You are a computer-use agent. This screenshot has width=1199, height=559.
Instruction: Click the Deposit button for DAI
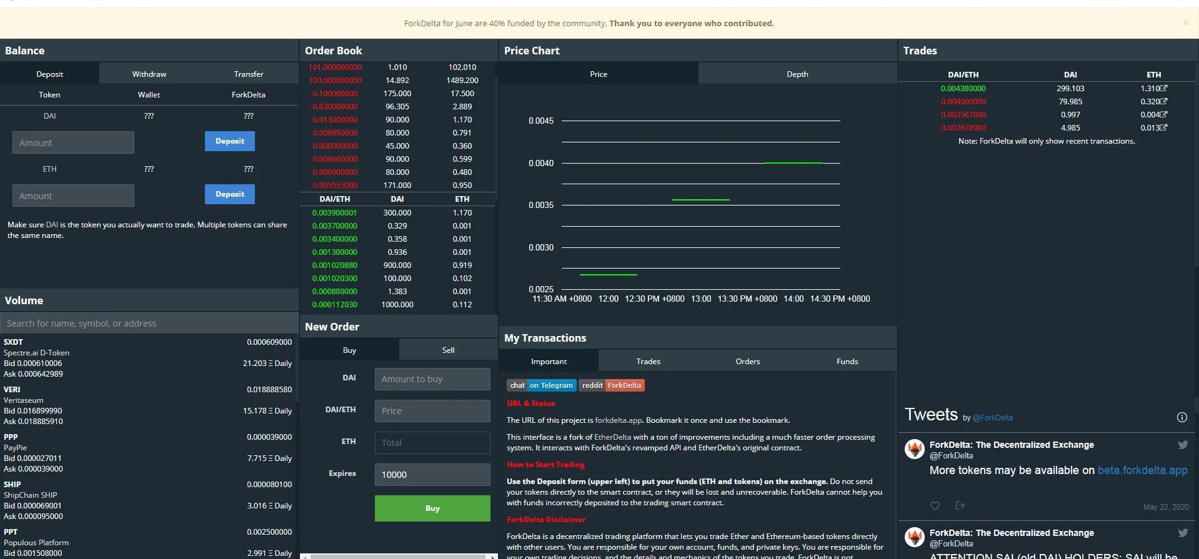click(x=230, y=141)
